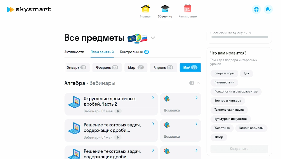The height and width of the screenshot is (159, 281).
Task: Open the chat bubbles icon
Action: (268, 9)
